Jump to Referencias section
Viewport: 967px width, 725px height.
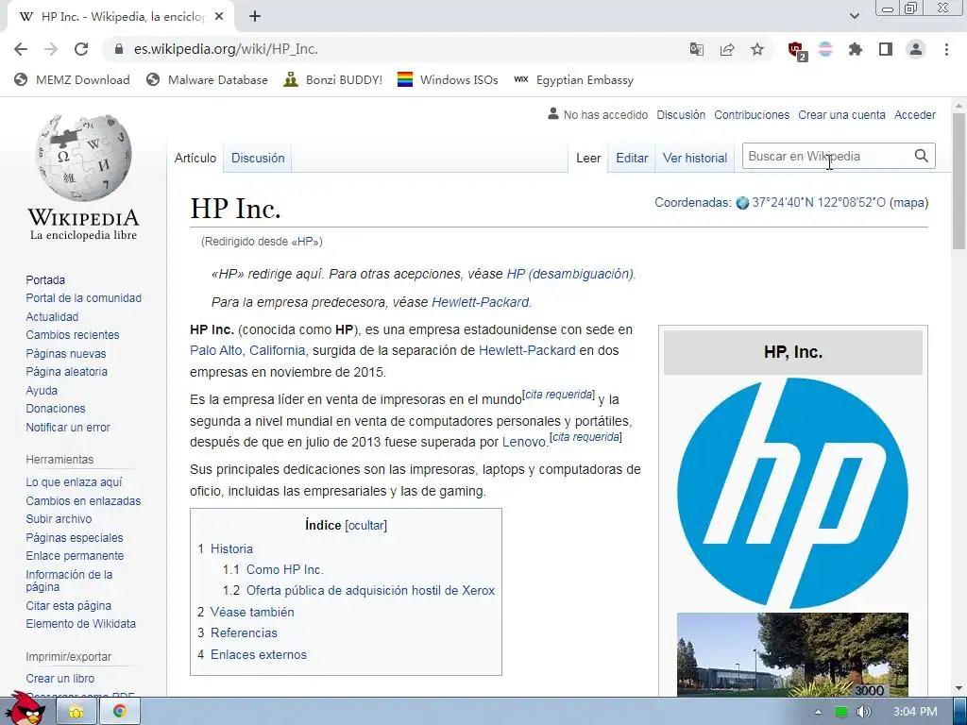click(x=244, y=633)
